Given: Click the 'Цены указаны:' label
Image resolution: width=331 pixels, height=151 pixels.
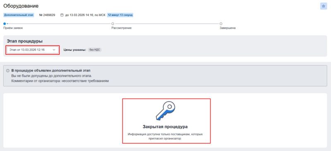Looking at the screenshot, I should (75, 50).
